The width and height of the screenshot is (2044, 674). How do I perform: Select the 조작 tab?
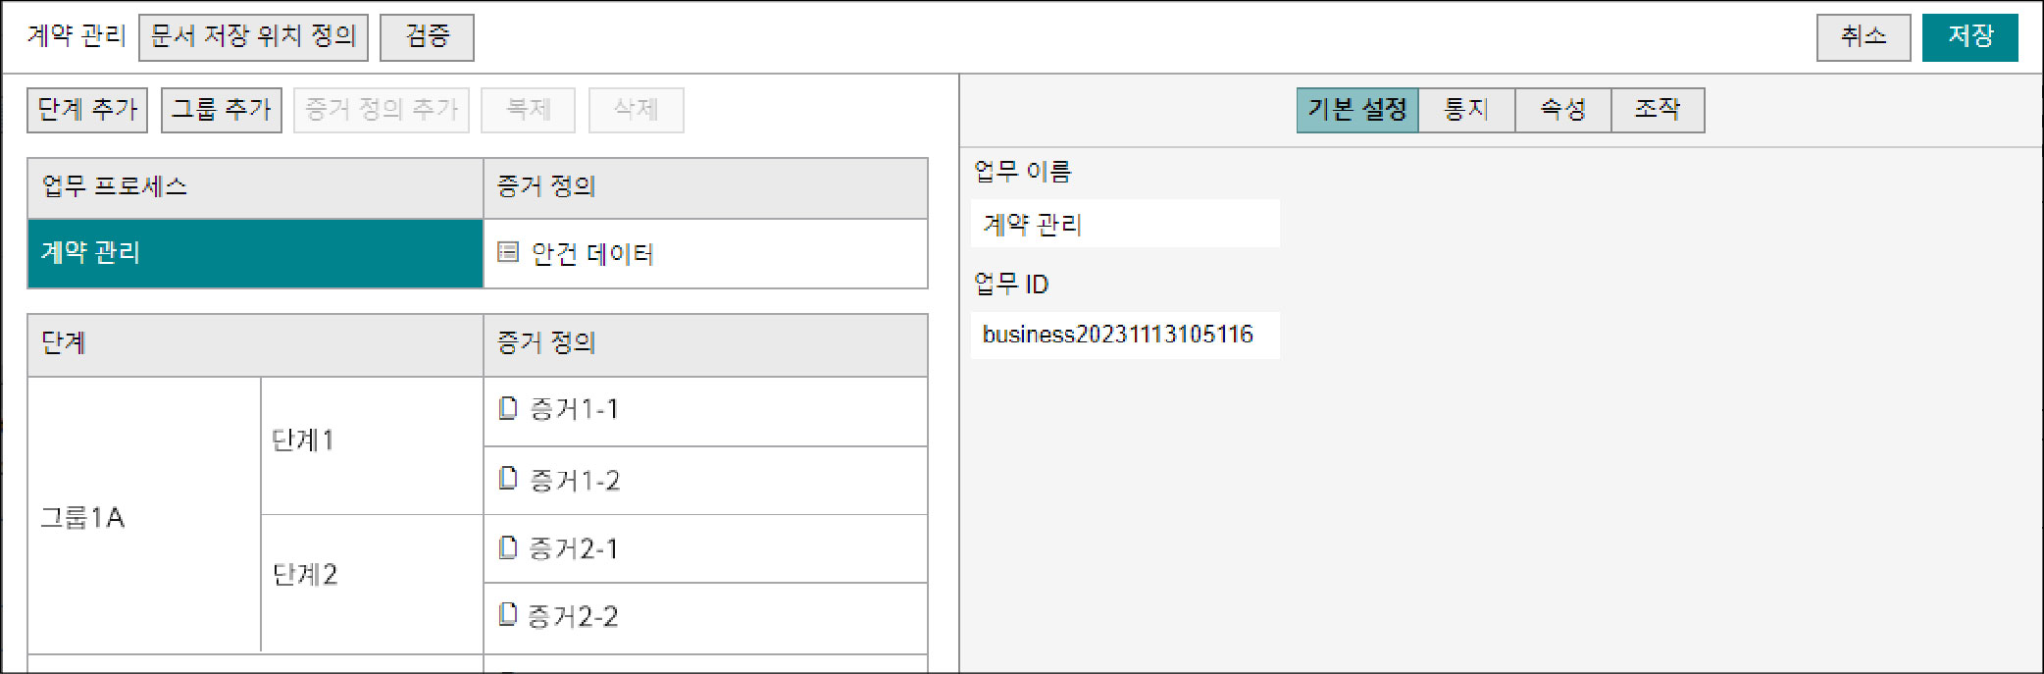[x=1658, y=110]
